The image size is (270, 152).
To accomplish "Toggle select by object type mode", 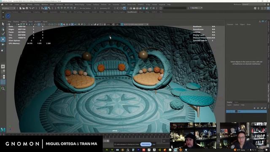I will (46, 8).
